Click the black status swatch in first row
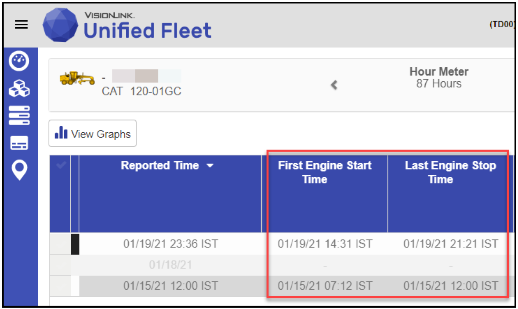This screenshot has height=309, width=518. 75,244
